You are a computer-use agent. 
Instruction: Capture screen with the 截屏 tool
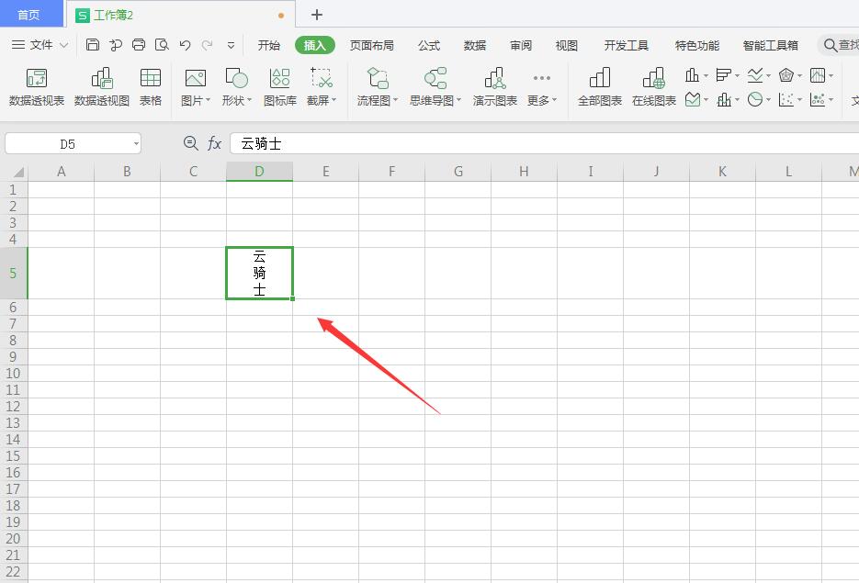pyautogui.click(x=319, y=85)
